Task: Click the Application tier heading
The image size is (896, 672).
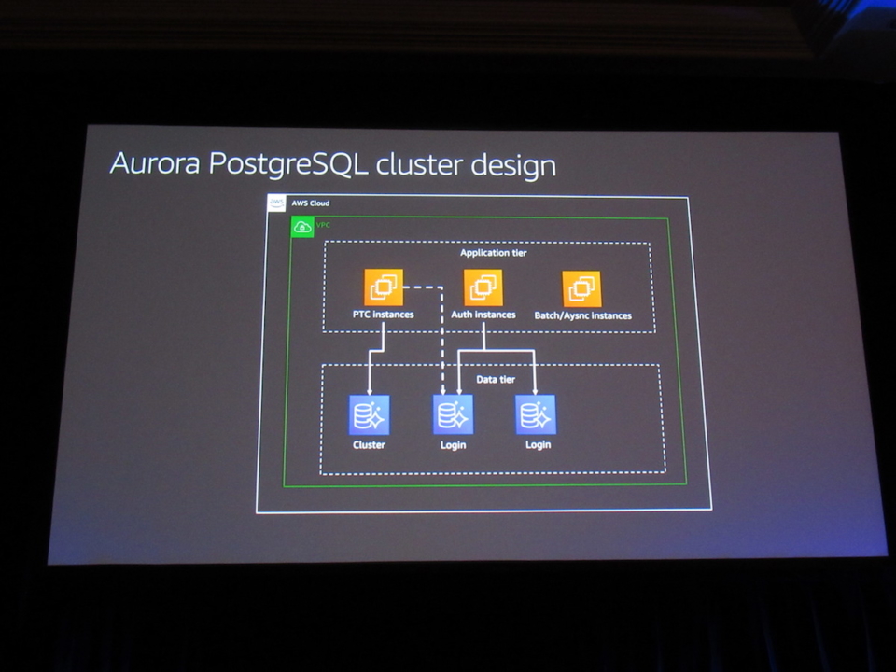Action: click(494, 253)
